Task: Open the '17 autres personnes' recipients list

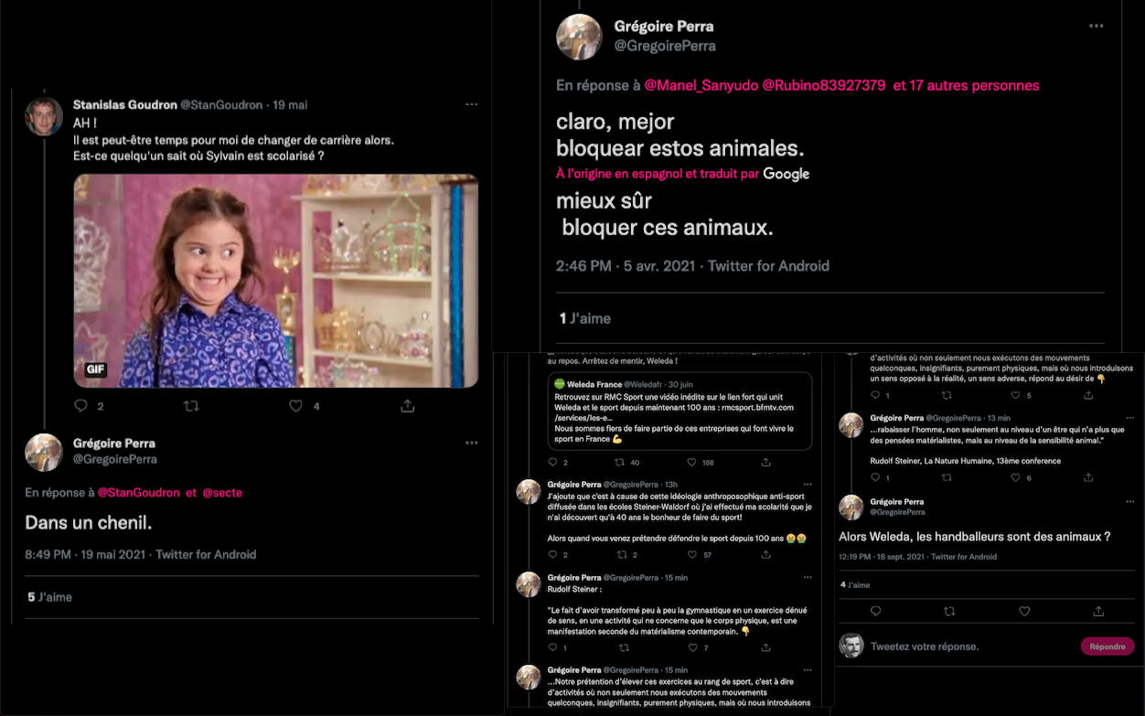Action: [x=966, y=85]
